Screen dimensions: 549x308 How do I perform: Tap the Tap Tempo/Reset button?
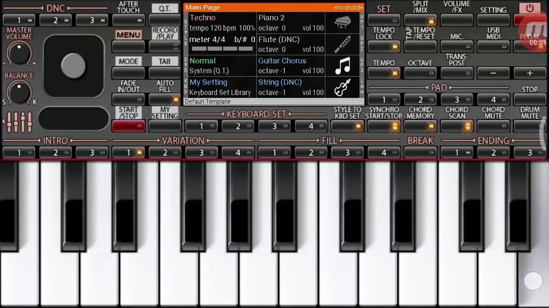coord(420,47)
